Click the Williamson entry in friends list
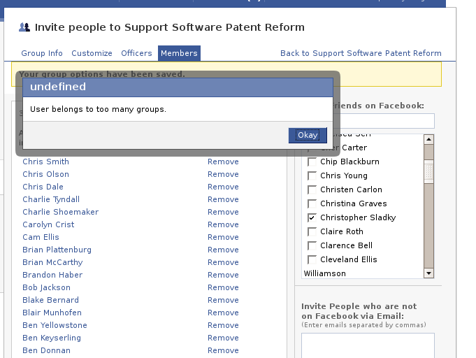This screenshot has height=358, width=476. (324, 273)
